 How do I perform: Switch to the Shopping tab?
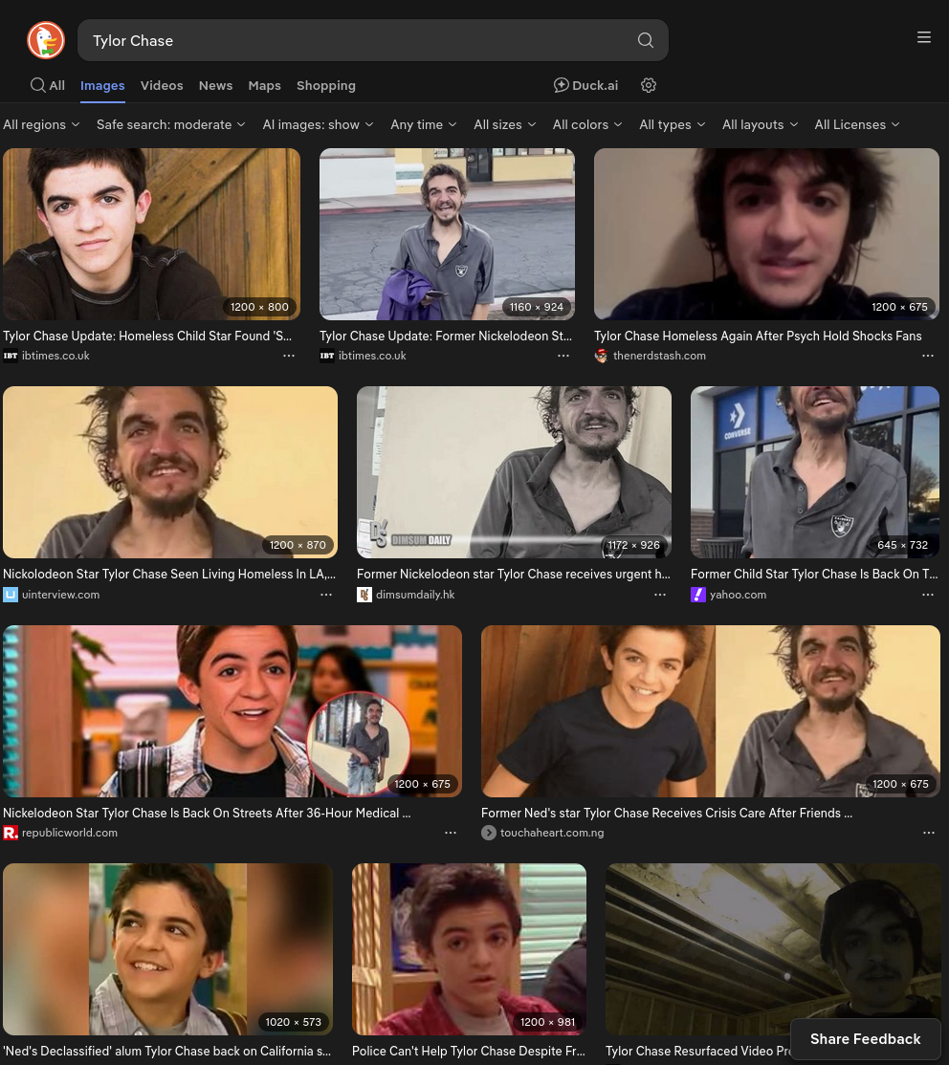pyautogui.click(x=325, y=86)
